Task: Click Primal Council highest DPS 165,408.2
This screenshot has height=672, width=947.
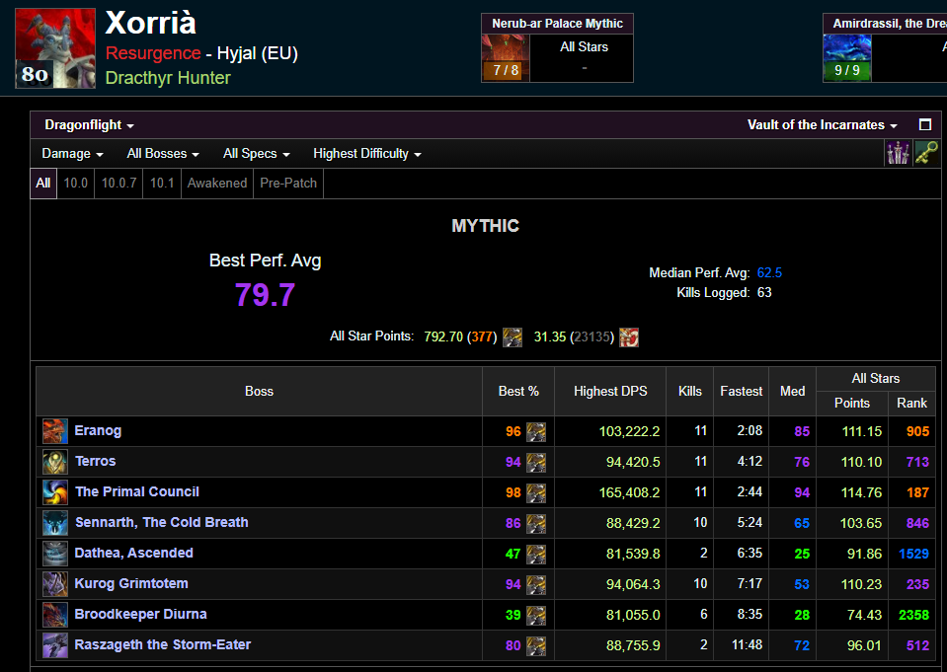Action: [629, 492]
